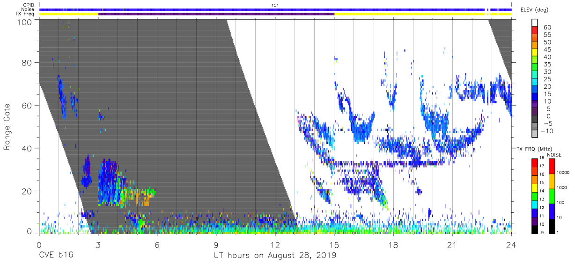The height and width of the screenshot is (265, 575).
Task: Click the UT hours axis tick "3"
Action: pyautogui.click(x=98, y=245)
